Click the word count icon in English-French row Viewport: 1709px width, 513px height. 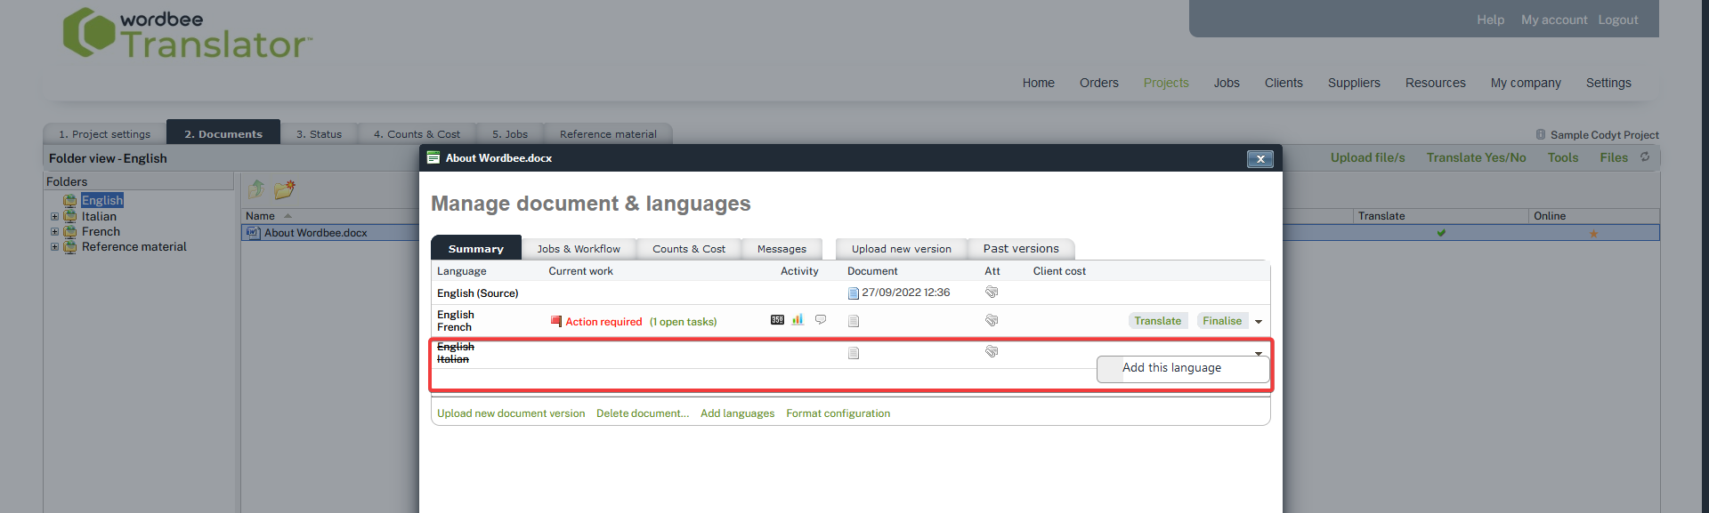777,320
